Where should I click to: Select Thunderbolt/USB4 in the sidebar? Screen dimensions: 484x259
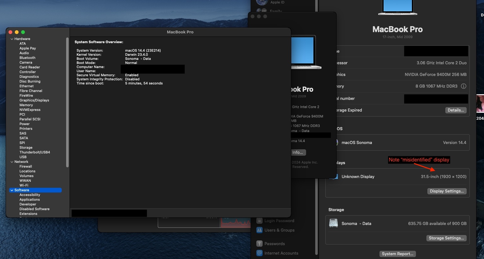(35, 153)
